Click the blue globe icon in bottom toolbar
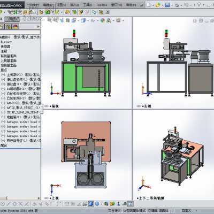The height and width of the screenshot is (214, 214). [x=97, y=204]
